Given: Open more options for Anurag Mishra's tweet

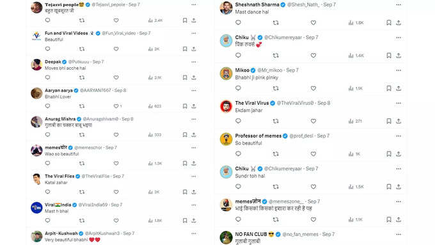Looking at the screenshot, I should [194, 119].
